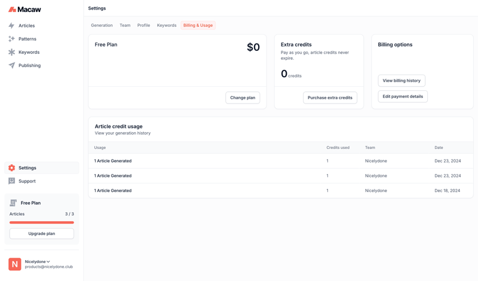Click the Articles usage progress bar

click(42, 222)
